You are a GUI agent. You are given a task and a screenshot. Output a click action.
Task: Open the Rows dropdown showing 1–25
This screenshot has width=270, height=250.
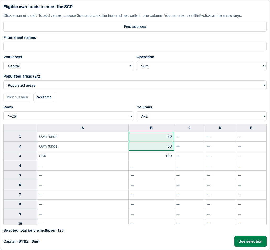click(x=68, y=116)
